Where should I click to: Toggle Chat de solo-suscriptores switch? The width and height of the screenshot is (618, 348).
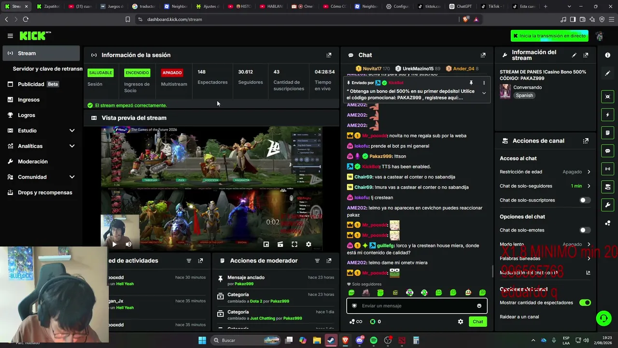tap(585, 200)
